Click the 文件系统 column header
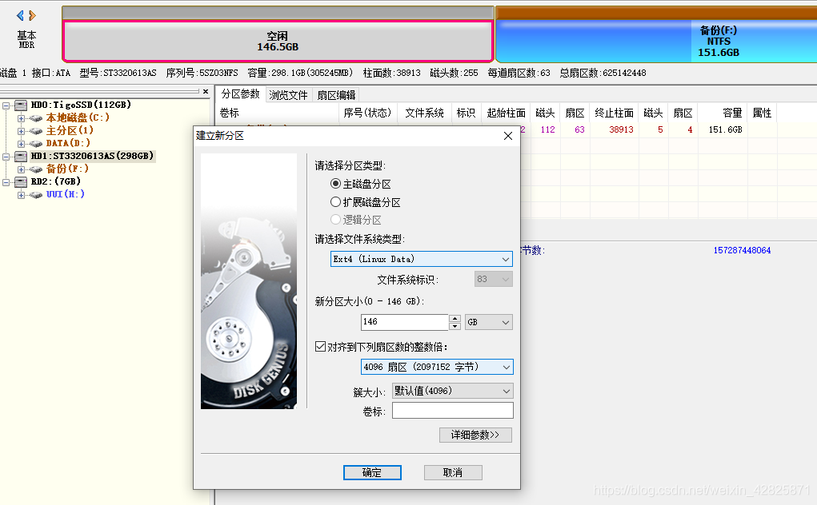Viewport: 817px width, 505px height. click(424, 113)
